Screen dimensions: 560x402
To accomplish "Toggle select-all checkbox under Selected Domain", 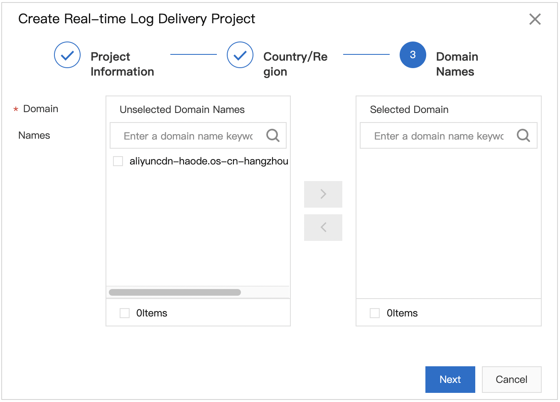I will 375,313.
